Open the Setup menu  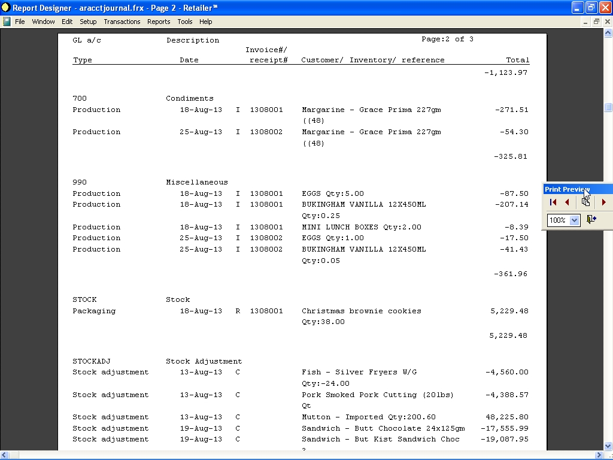click(88, 22)
